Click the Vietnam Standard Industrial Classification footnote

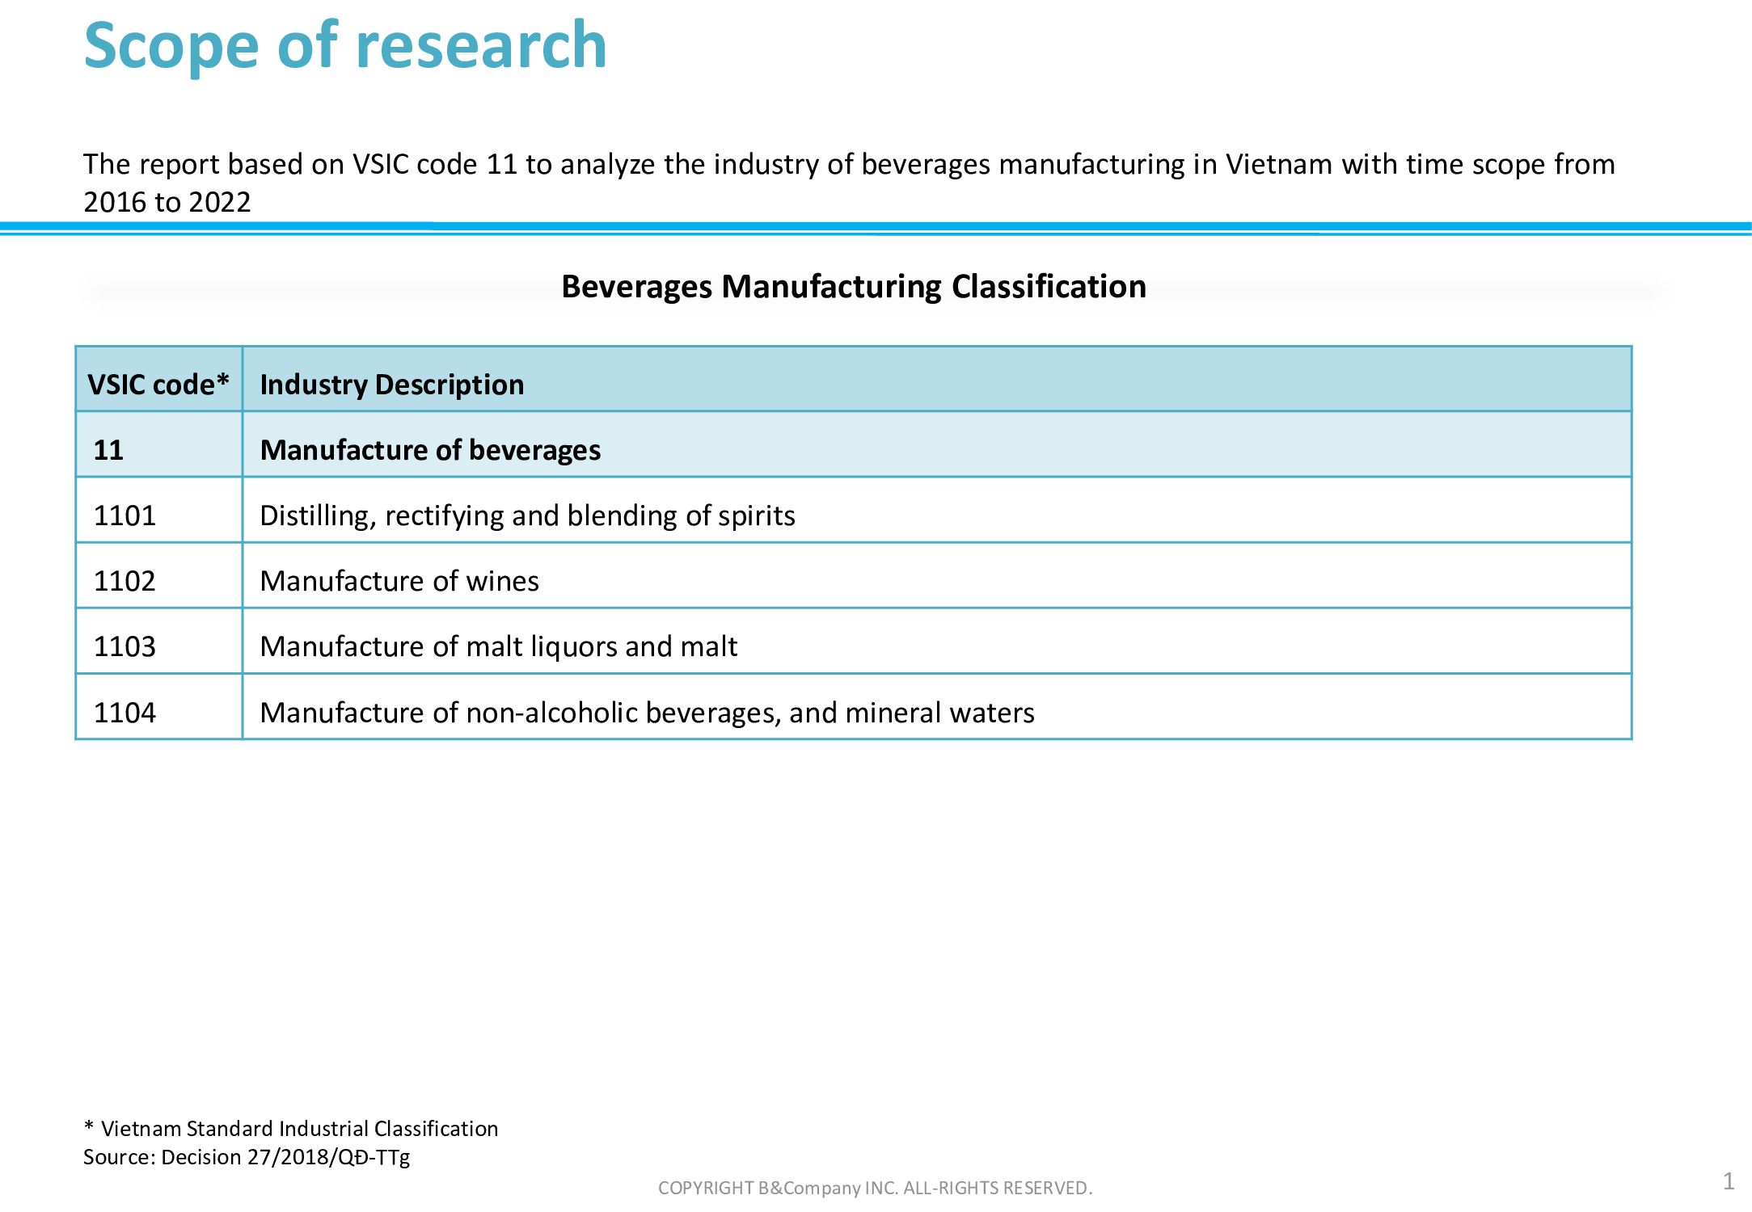click(291, 1128)
